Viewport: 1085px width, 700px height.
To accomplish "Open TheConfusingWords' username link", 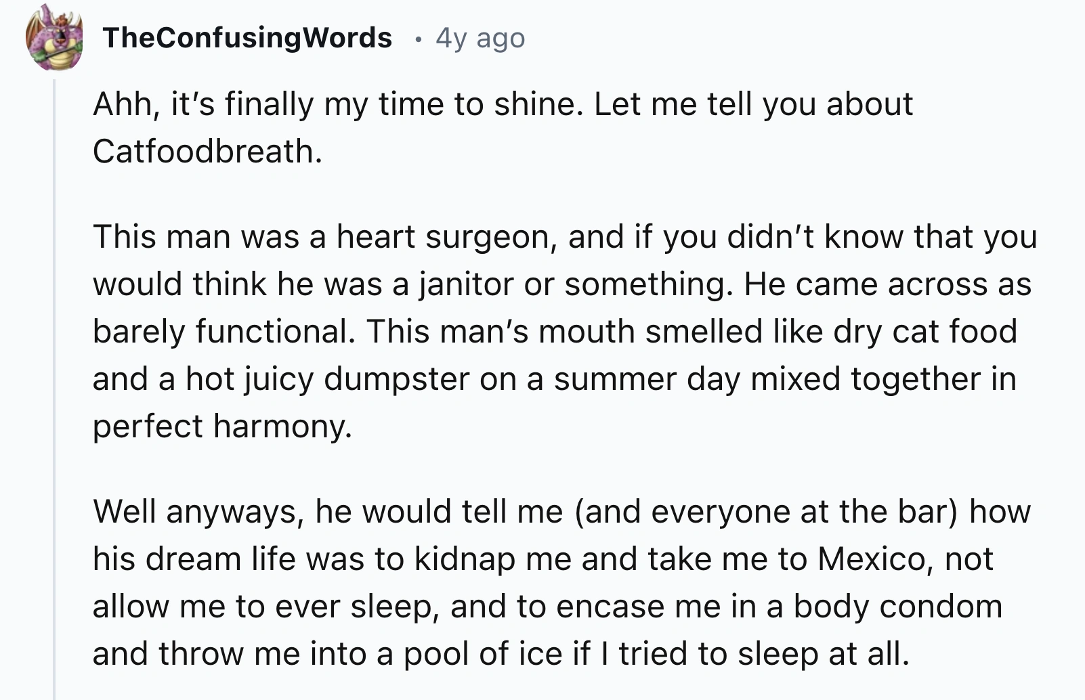I will point(249,37).
